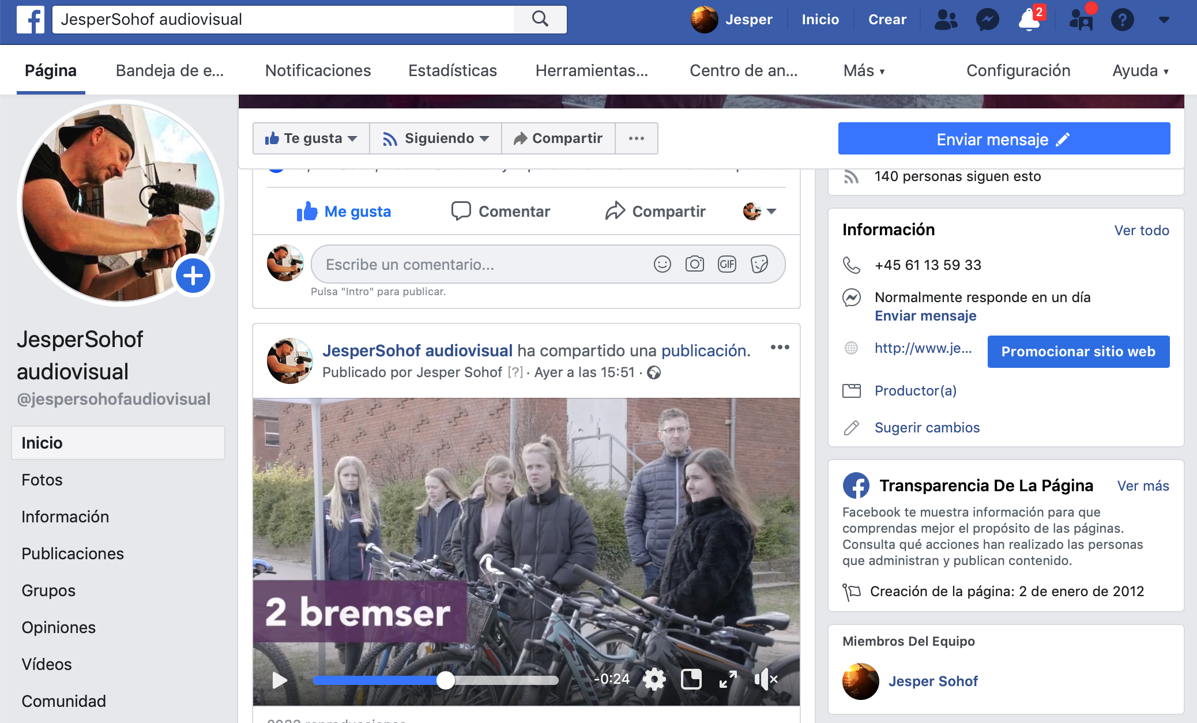This screenshot has width=1197, height=723.
Task: Click Me gusta on the post
Action: (344, 212)
